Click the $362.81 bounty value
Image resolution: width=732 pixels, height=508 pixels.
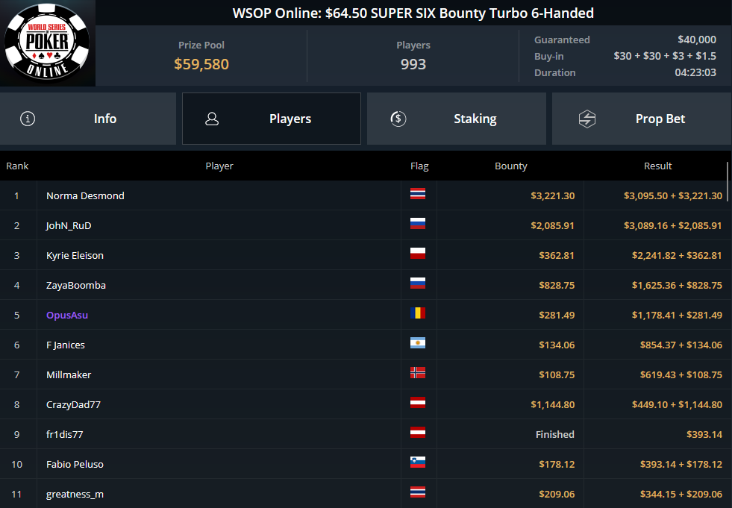(557, 255)
